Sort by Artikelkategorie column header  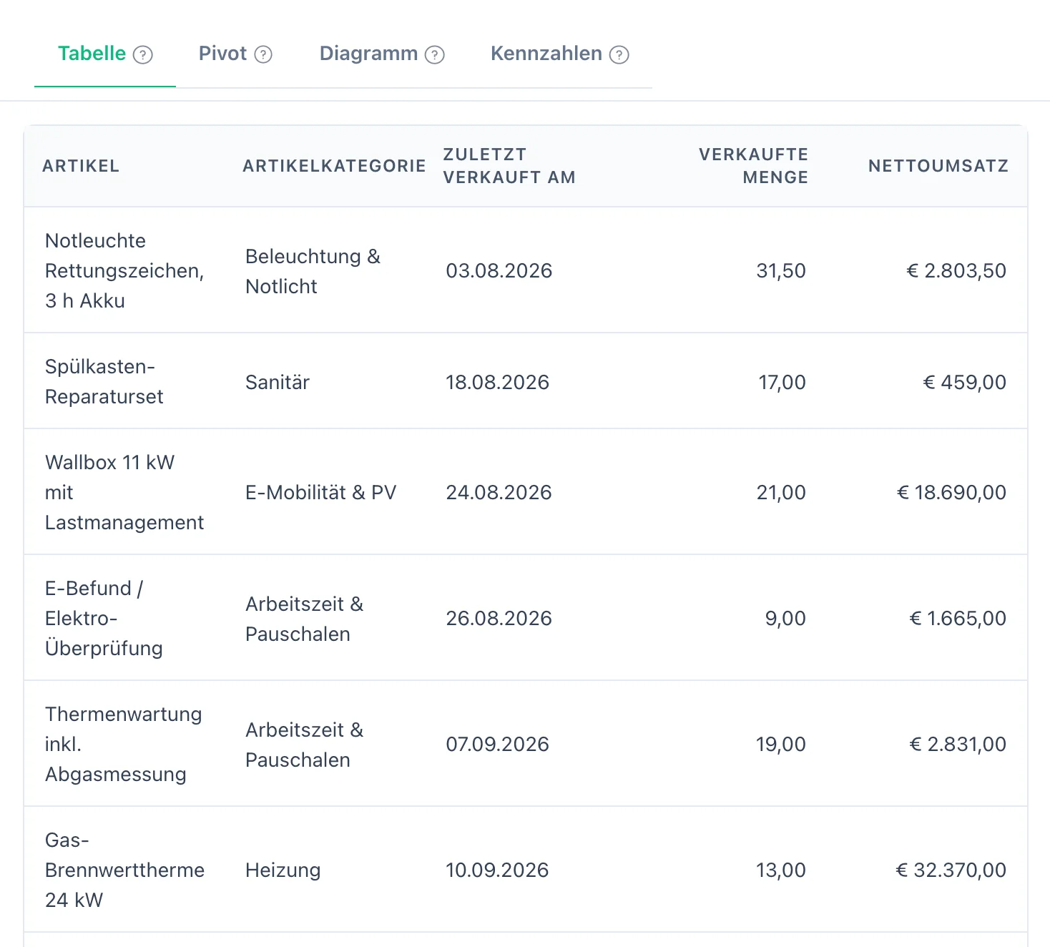coord(334,166)
